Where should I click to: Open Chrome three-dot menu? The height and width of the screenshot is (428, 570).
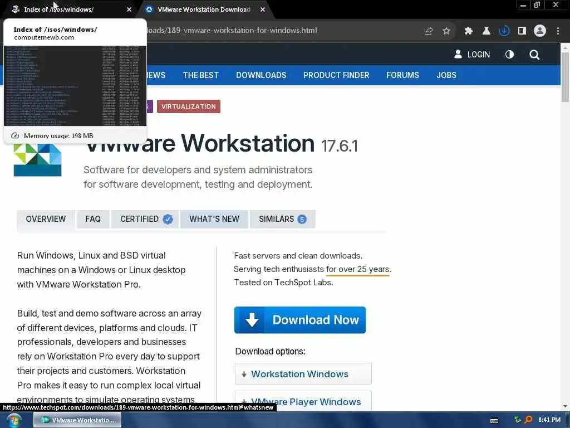click(558, 31)
